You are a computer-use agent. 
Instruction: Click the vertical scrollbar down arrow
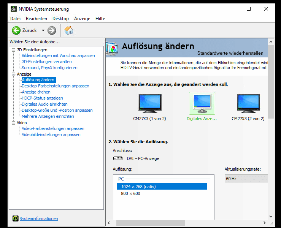point(271,217)
